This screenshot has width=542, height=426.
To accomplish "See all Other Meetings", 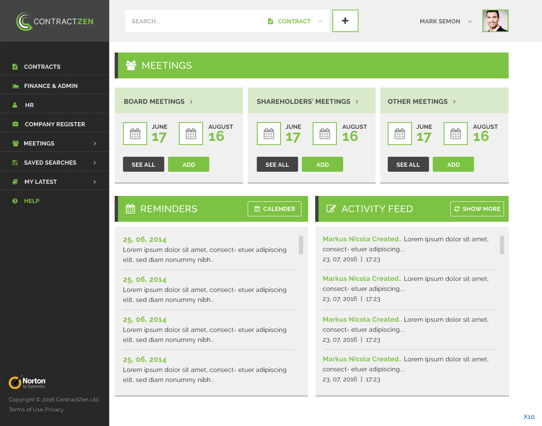I will pyautogui.click(x=408, y=164).
